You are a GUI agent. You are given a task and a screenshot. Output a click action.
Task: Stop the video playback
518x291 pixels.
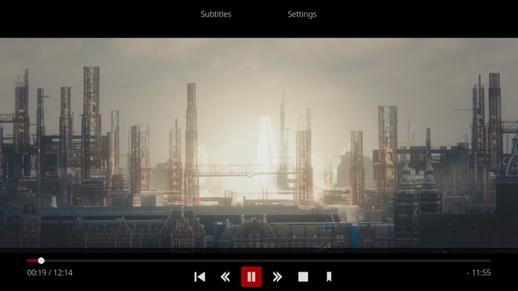(x=303, y=277)
